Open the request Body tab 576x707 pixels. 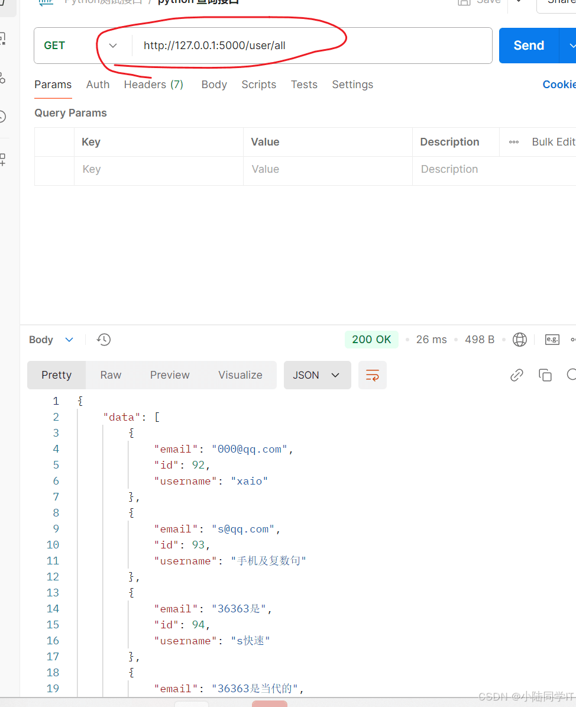tap(214, 85)
